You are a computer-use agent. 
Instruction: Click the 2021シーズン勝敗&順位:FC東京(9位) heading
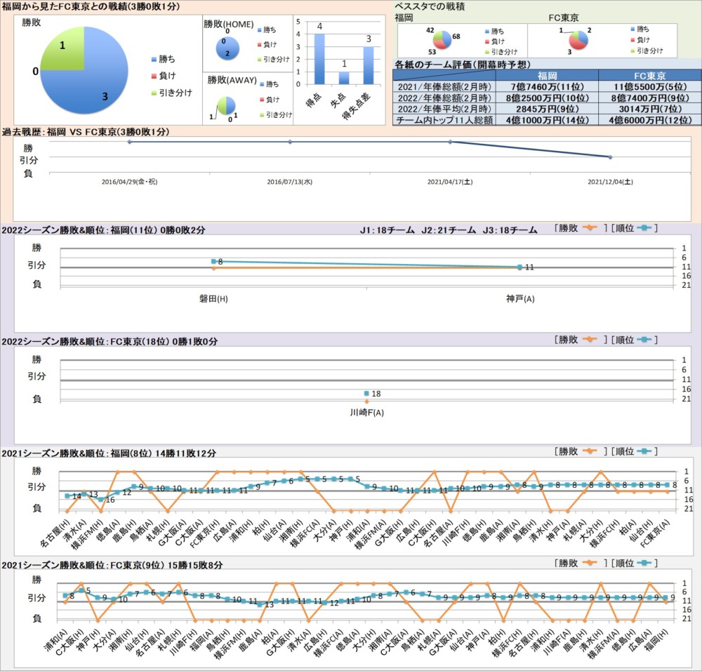point(112,565)
